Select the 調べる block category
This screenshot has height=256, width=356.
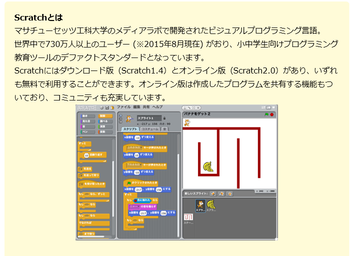click(105, 121)
